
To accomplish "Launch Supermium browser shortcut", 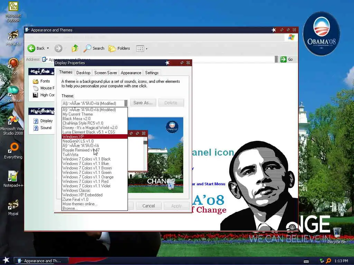I will click(x=13, y=94).
